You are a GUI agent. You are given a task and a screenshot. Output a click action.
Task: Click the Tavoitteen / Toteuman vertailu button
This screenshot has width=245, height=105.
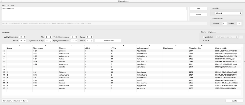15,101
